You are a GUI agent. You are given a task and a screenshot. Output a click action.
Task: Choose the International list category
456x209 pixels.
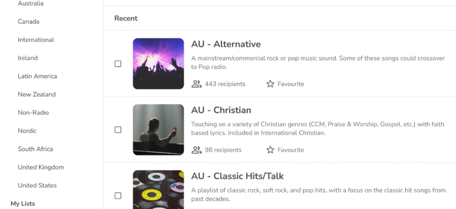click(x=36, y=40)
